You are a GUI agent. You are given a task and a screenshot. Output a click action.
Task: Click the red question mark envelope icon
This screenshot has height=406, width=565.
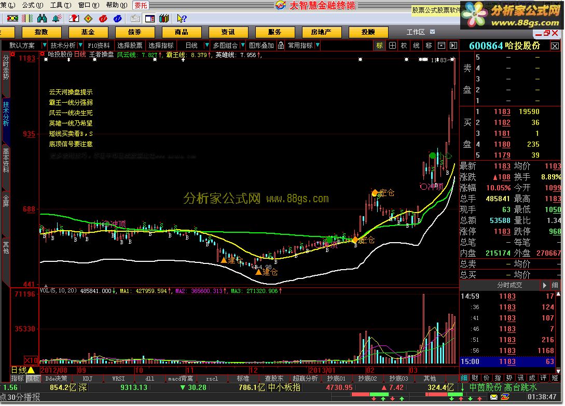click(74, 18)
